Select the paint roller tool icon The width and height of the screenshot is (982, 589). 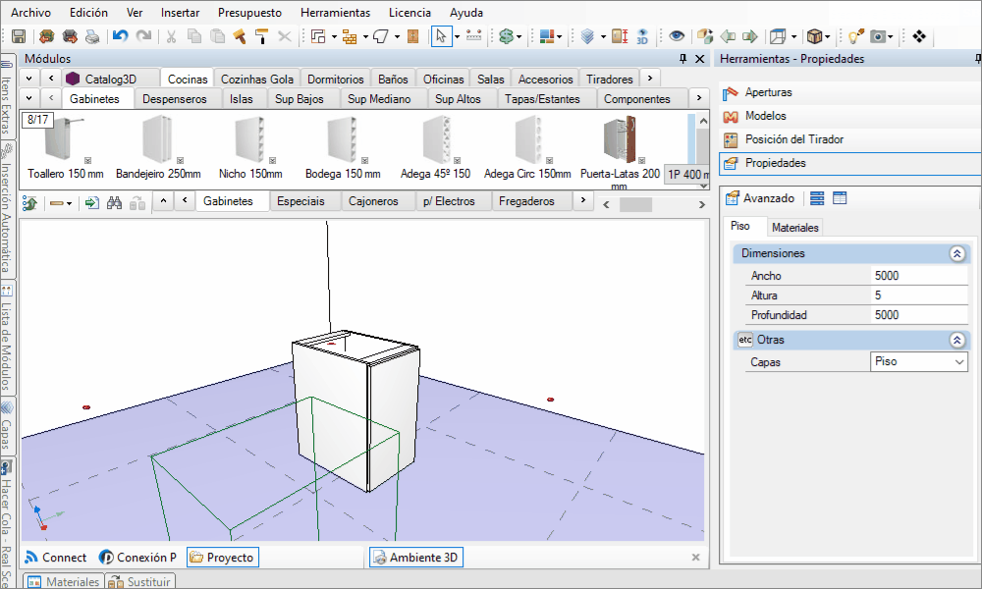click(262, 36)
